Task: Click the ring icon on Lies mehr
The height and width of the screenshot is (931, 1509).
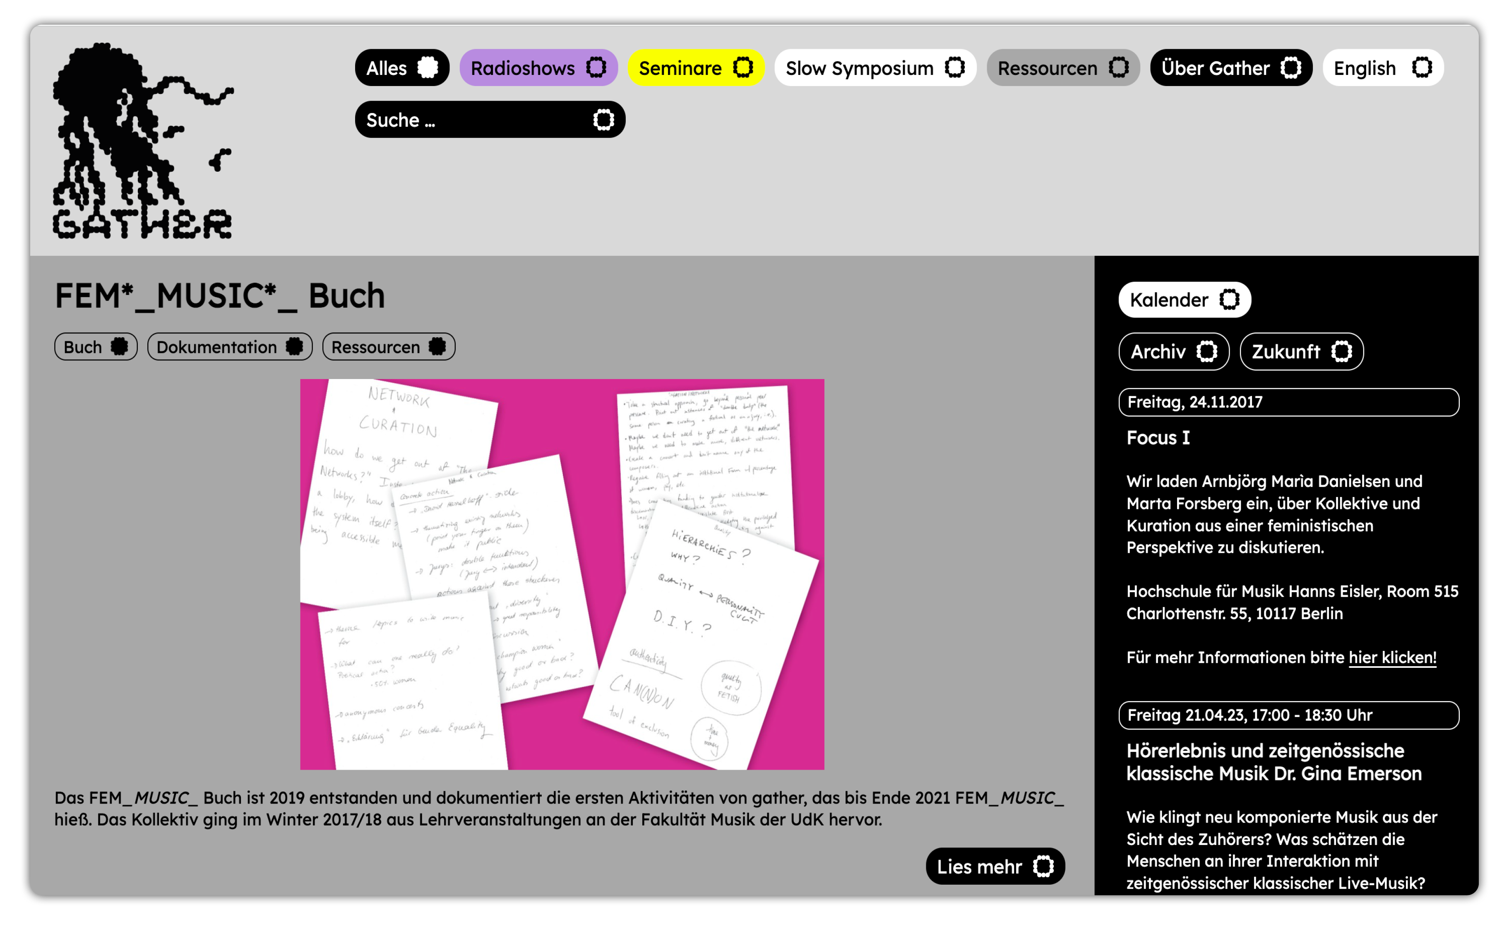Action: (x=1043, y=866)
